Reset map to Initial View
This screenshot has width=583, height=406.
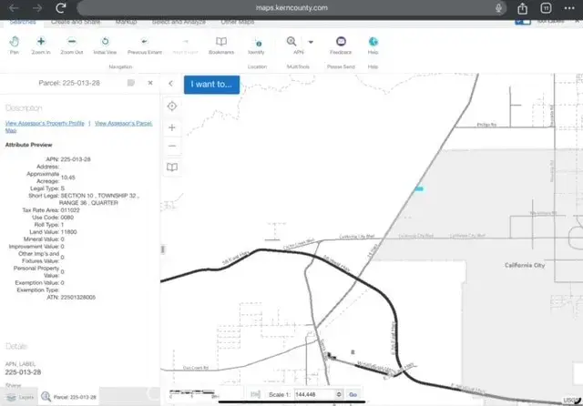105,45
